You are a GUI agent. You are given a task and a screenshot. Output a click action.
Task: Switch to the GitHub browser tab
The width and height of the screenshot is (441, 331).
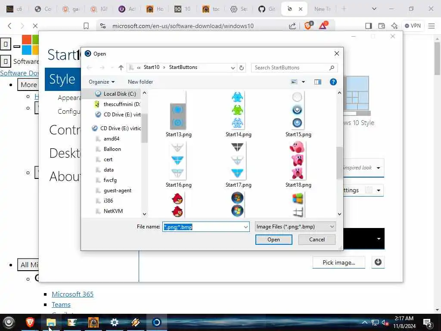(x=267, y=9)
